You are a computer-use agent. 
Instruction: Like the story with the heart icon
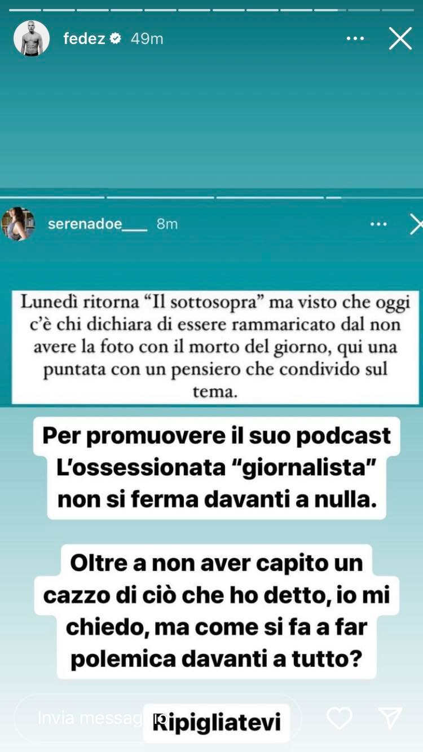pyautogui.click(x=340, y=718)
